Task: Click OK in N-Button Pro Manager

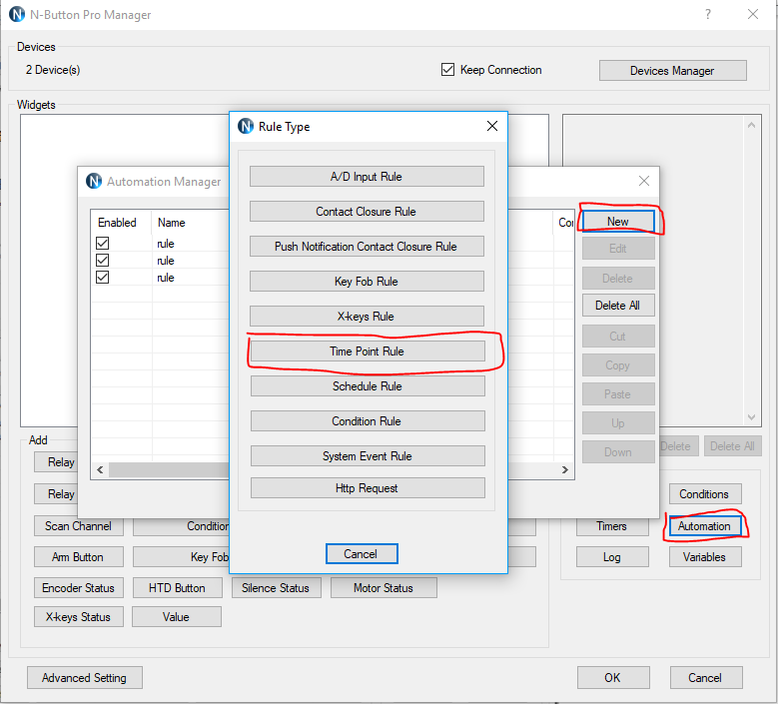Action: 613,678
